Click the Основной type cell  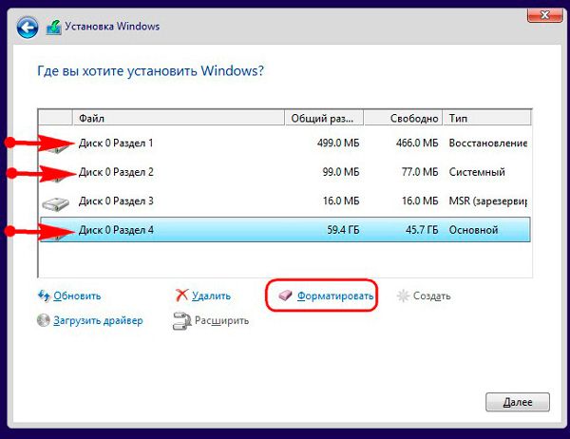coord(473,230)
